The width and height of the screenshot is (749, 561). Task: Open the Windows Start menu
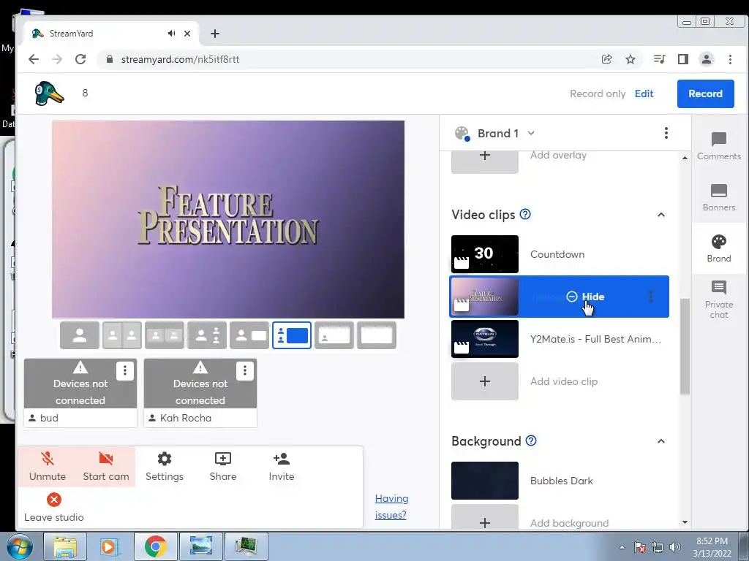[x=19, y=546]
